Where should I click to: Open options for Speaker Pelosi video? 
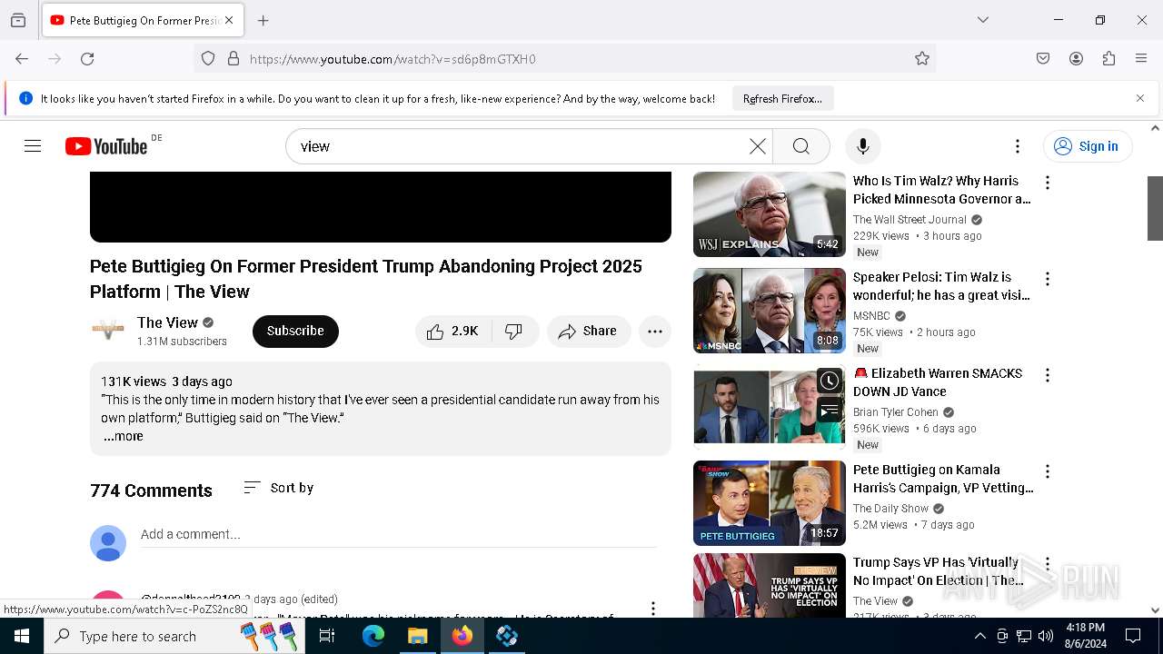pyautogui.click(x=1048, y=279)
